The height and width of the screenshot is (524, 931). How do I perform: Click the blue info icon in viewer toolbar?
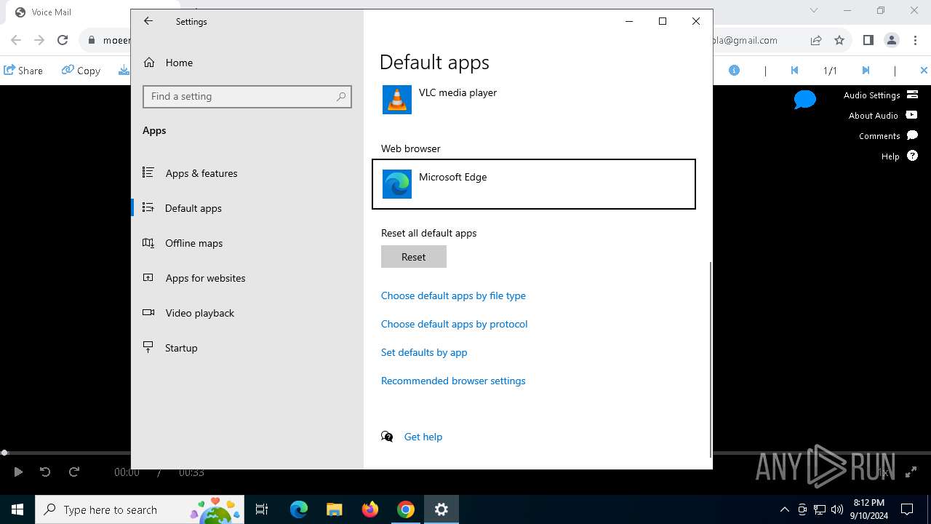[x=735, y=71]
